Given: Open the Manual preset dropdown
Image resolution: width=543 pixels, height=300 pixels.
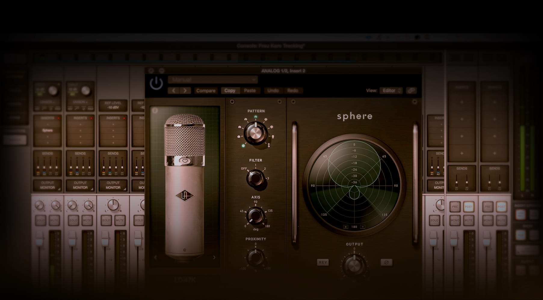Looking at the screenshot, I should click(214, 79).
